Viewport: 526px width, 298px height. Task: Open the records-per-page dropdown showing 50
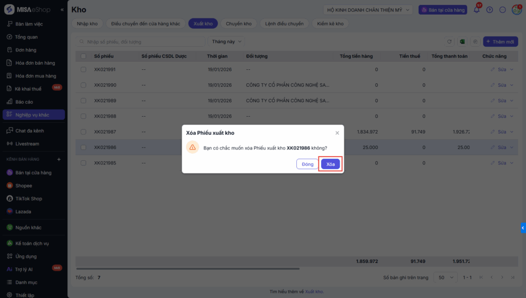[445, 277]
